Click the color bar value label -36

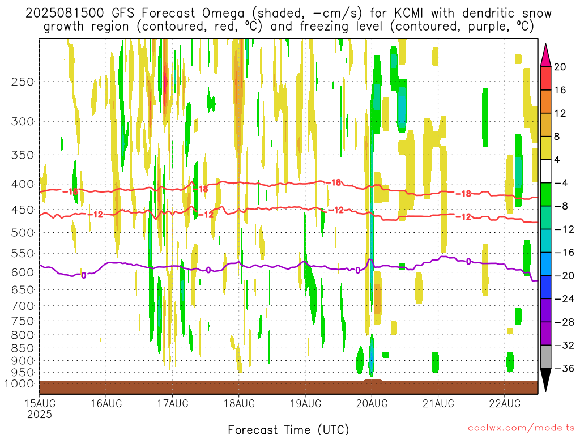click(564, 368)
